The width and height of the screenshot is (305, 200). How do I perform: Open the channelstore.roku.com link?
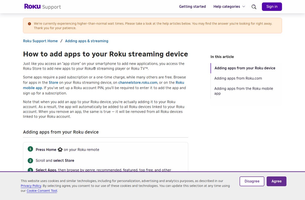coord(138,83)
